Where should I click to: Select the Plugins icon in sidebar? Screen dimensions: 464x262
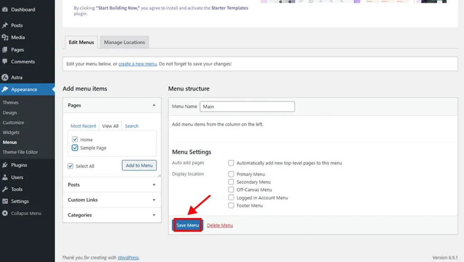tap(5, 165)
